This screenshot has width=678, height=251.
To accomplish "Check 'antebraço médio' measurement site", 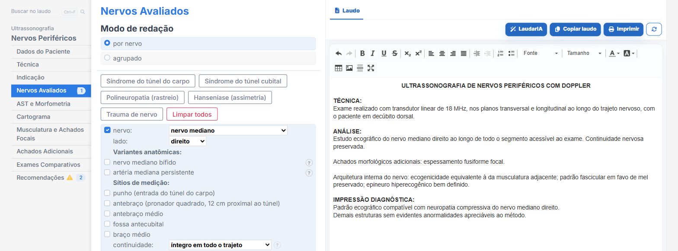I will coord(107,214).
